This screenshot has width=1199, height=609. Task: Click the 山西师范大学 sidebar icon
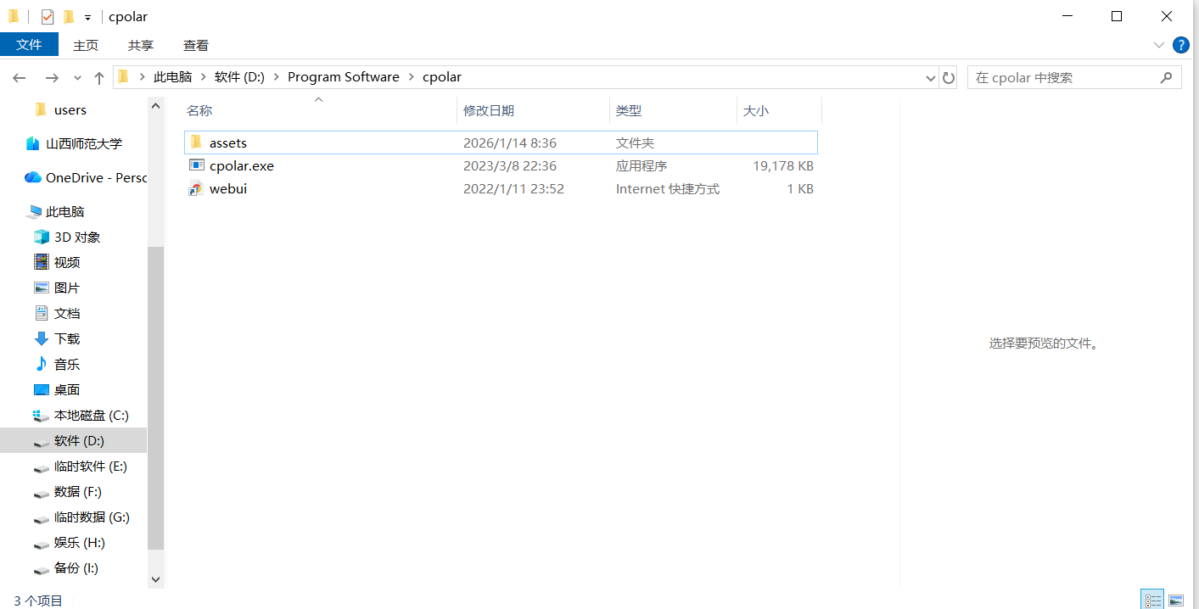point(33,143)
